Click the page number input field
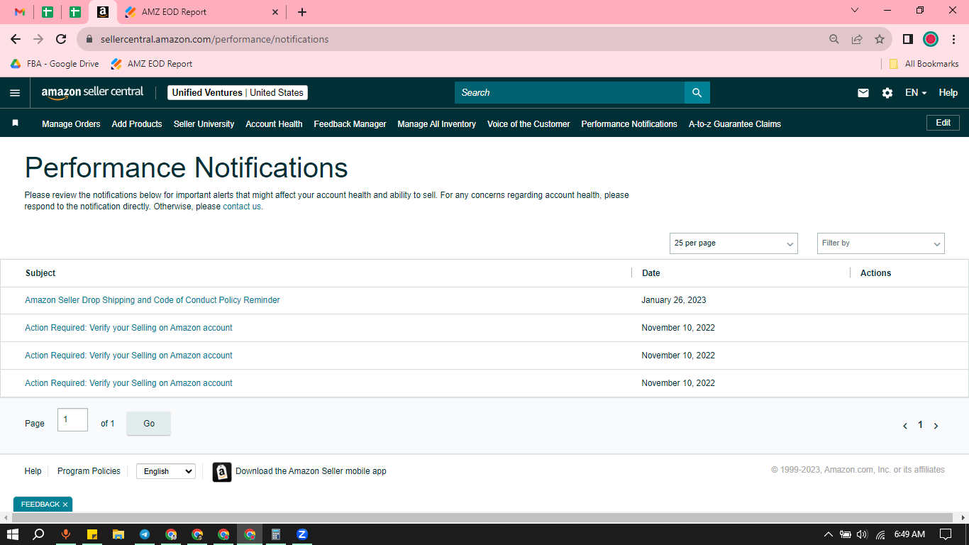Screen dimensions: 969x545 click(x=72, y=420)
